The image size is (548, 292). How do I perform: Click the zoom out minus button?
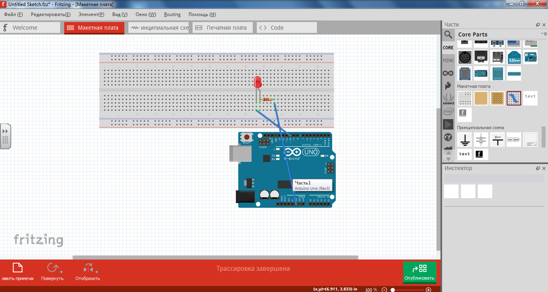pos(384,290)
